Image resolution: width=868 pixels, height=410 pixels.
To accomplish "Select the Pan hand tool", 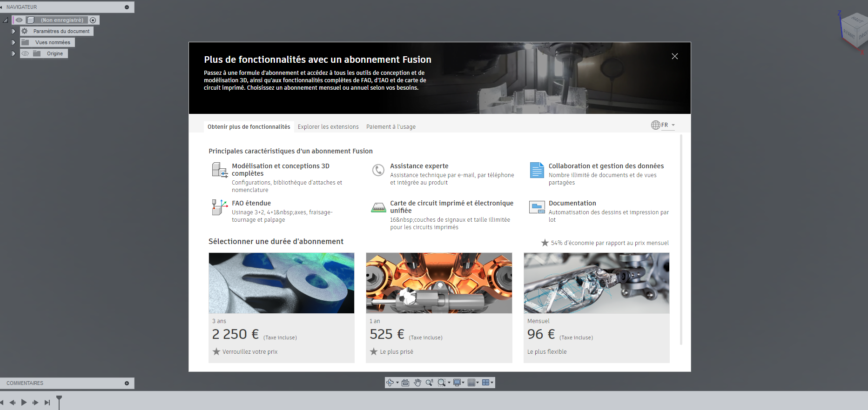I will click(x=417, y=383).
